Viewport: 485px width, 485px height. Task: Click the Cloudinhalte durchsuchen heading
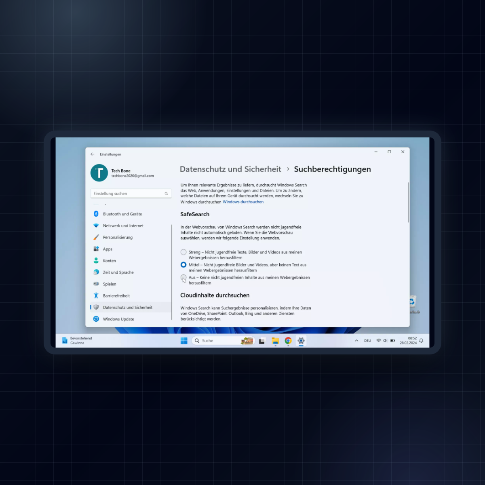(x=215, y=295)
